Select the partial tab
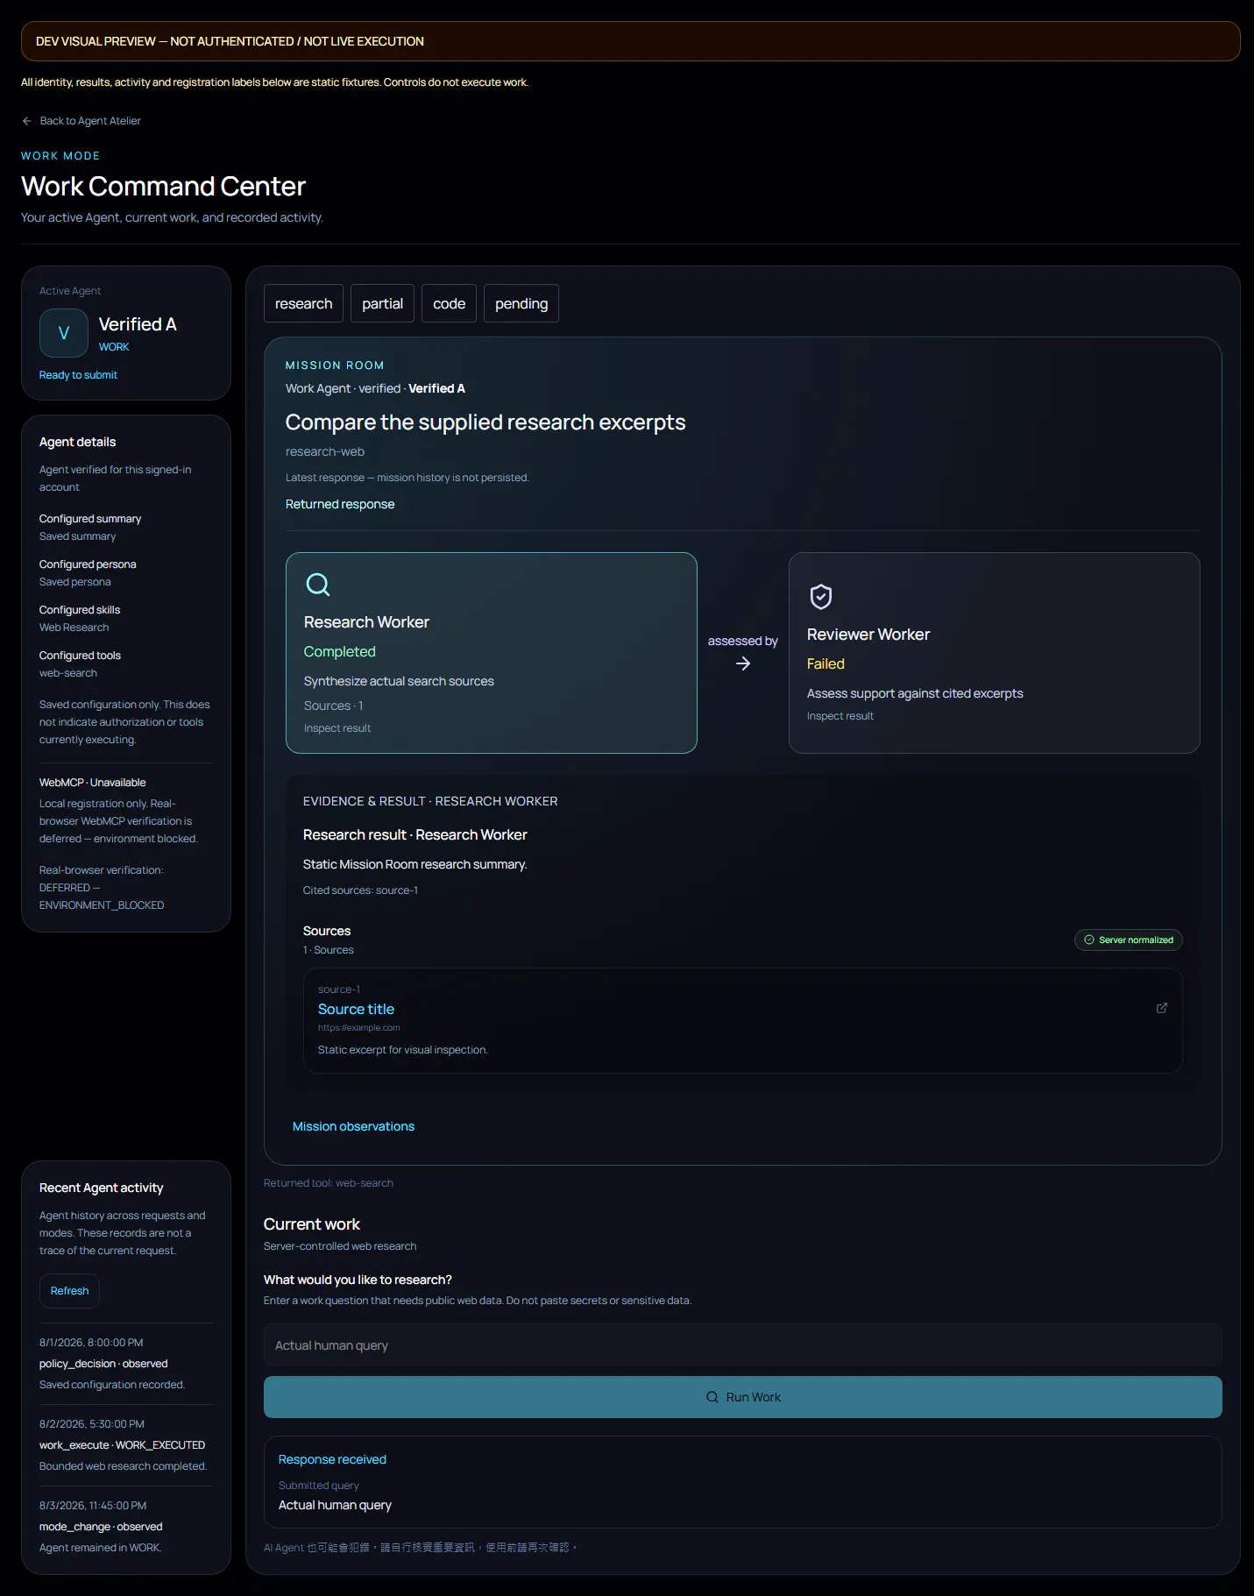Image resolution: width=1254 pixels, height=1596 pixels. [x=383, y=303]
